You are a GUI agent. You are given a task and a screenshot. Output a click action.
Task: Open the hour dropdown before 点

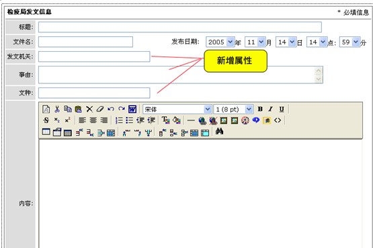[x=317, y=42]
